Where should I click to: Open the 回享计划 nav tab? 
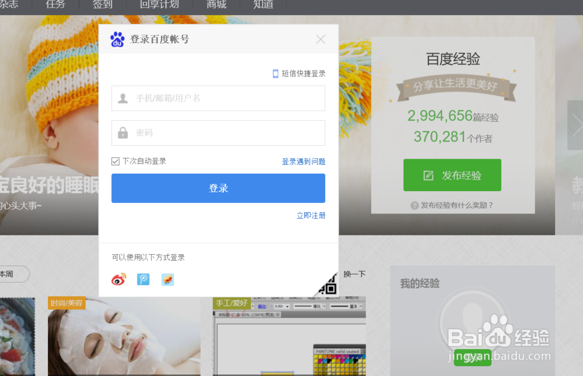click(x=159, y=5)
